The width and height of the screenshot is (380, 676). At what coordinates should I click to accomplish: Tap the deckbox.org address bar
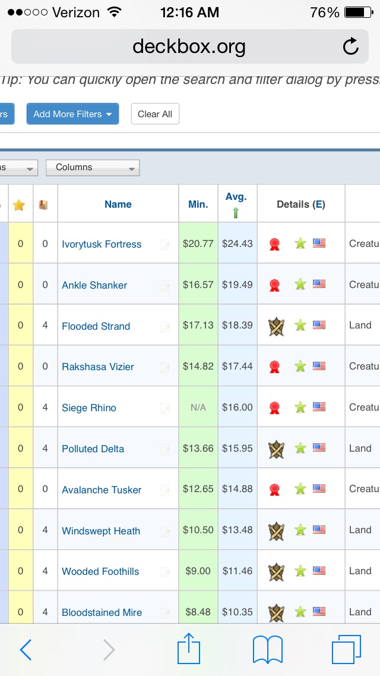189,46
